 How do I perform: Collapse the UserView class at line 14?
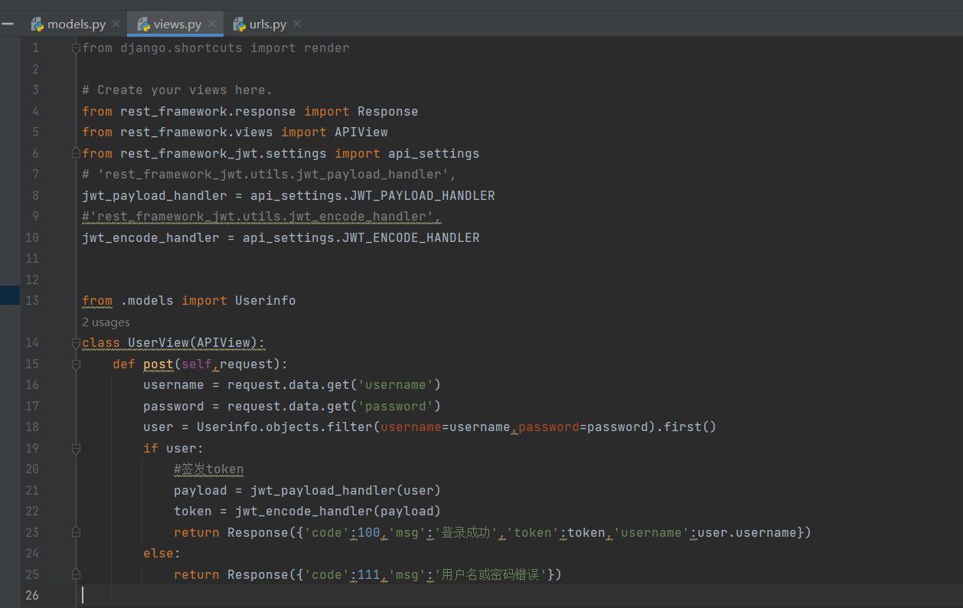[x=76, y=343]
